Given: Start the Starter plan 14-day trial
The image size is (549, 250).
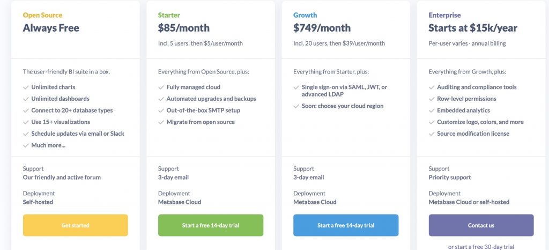Looking at the screenshot, I should 210,225.
